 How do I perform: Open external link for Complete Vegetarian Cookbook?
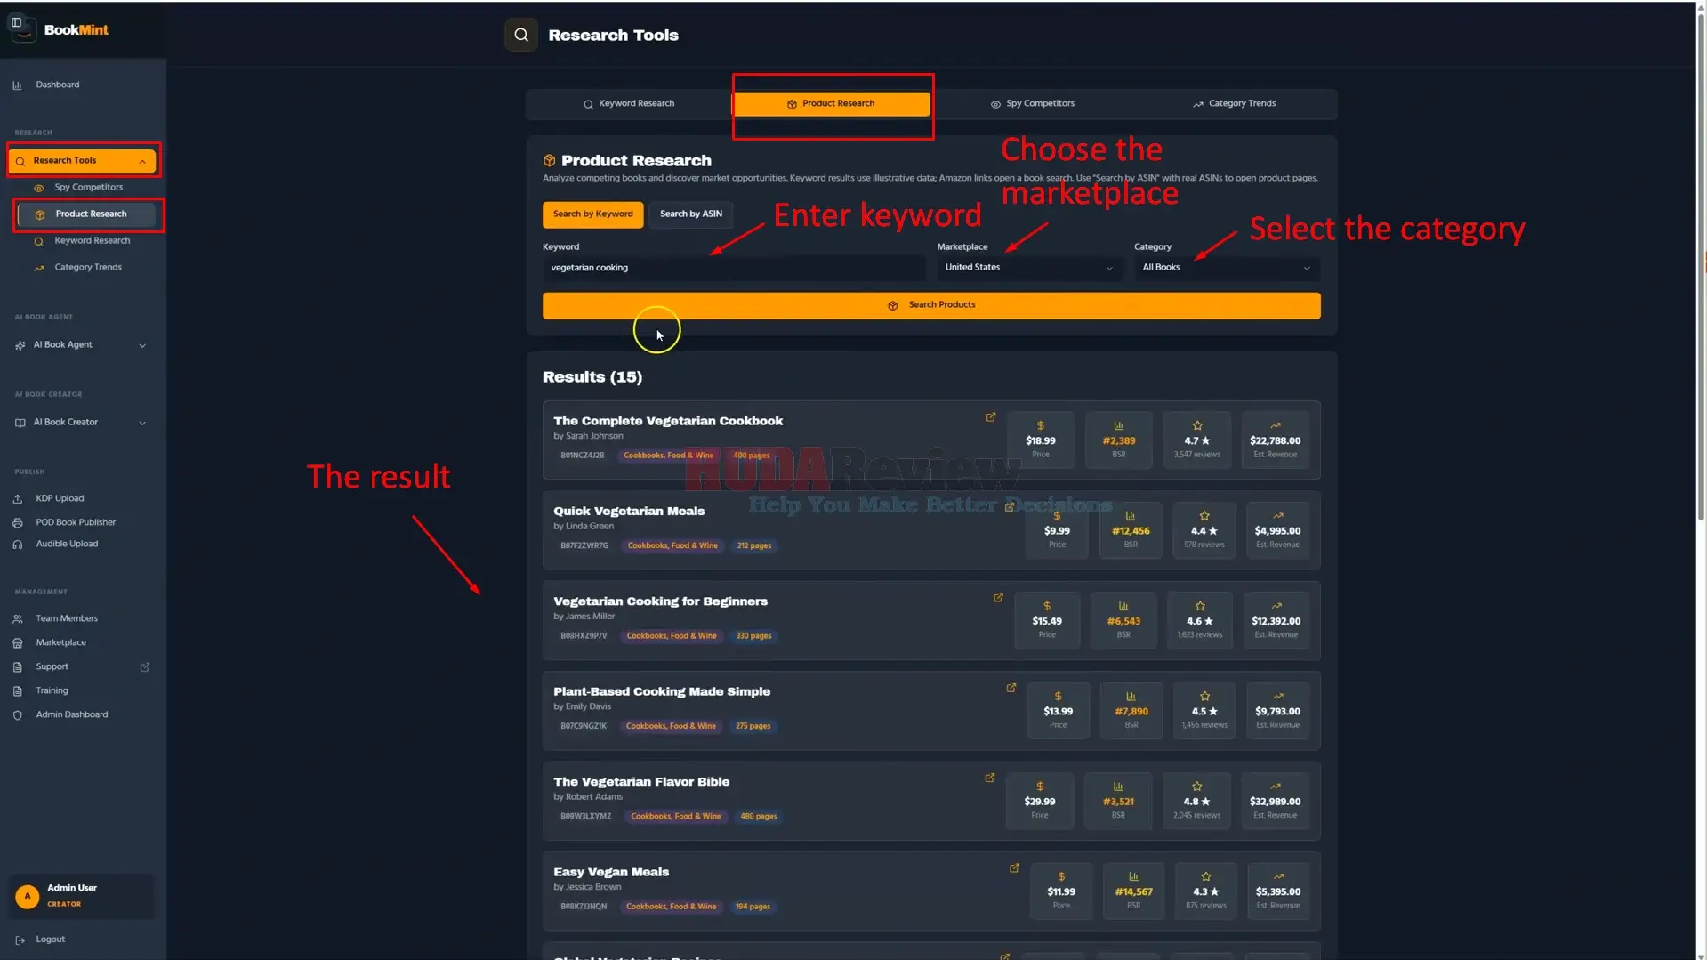click(990, 417)
